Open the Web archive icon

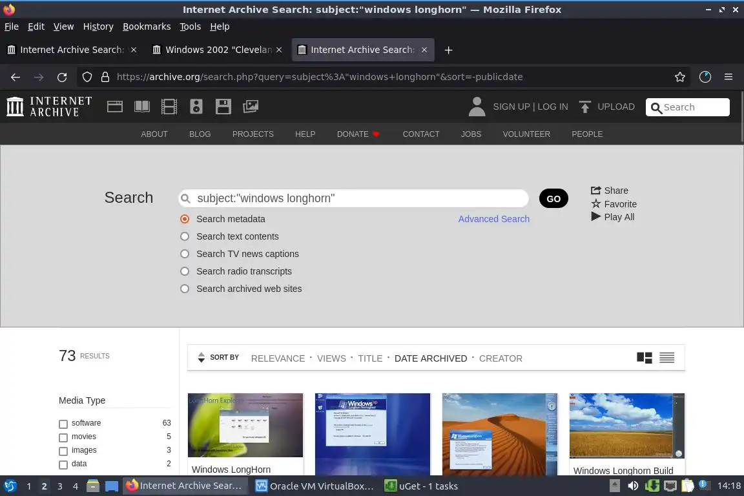(115, 107)
